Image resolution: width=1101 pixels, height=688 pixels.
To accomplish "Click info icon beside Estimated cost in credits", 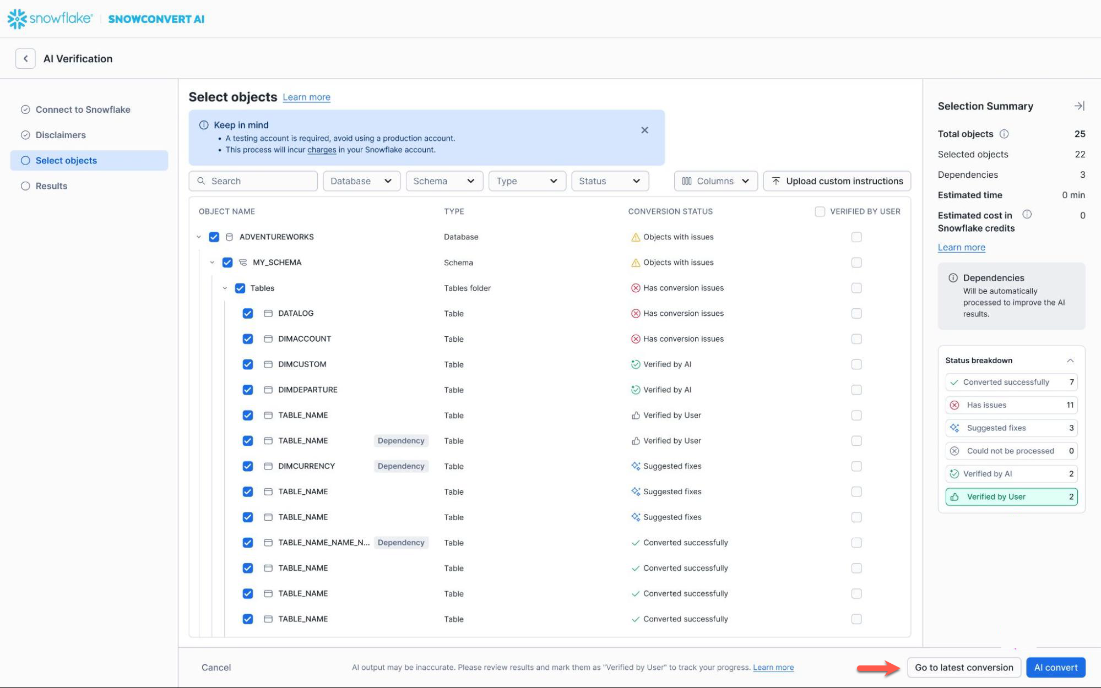I will pos(1027,215).
